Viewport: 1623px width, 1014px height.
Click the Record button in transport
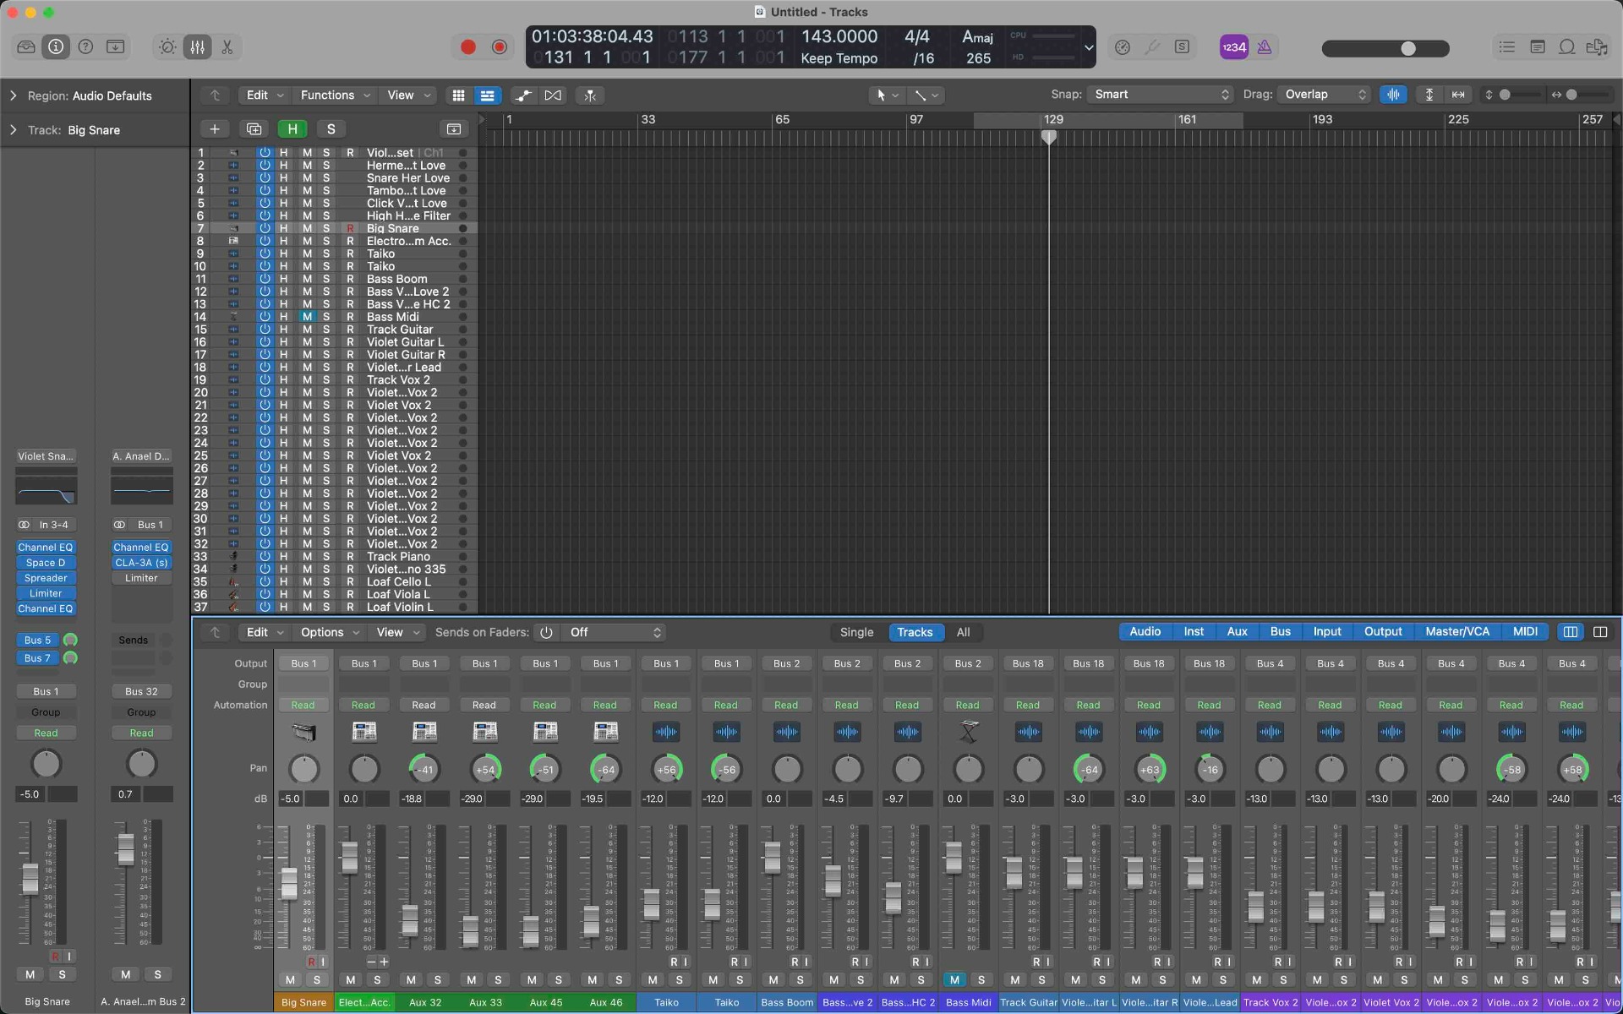pos(467,47)
